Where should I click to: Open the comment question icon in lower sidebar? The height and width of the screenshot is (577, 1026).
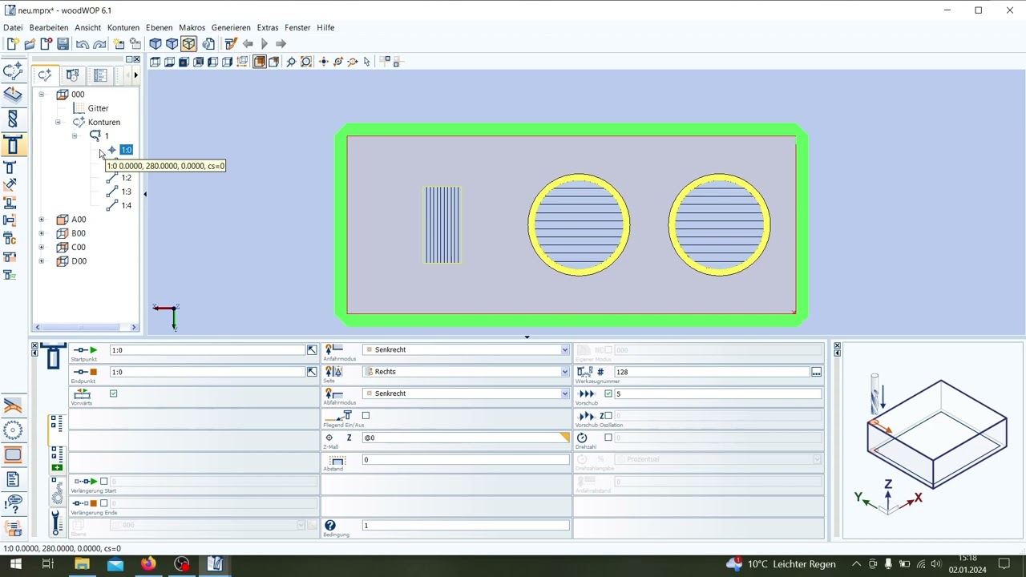(13, 503)
